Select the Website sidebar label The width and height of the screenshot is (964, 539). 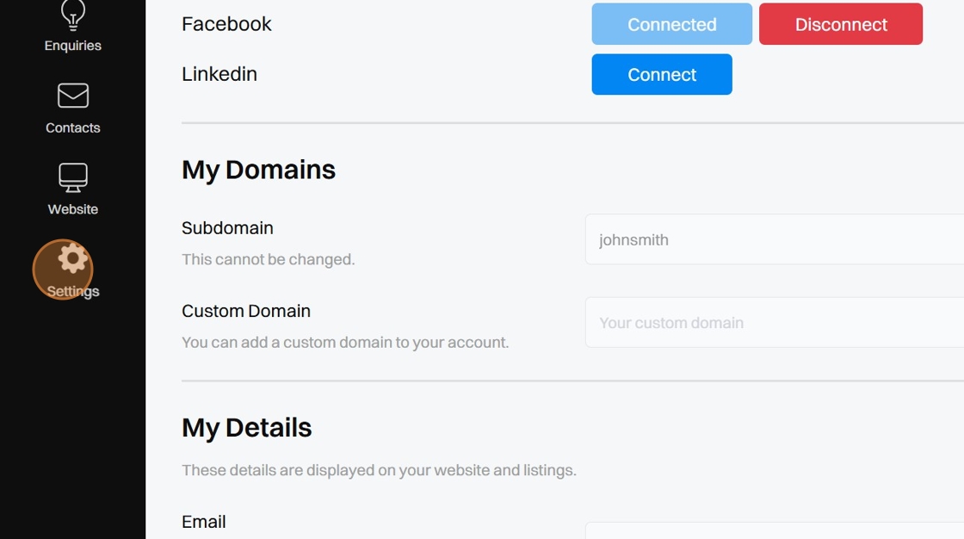73,209
